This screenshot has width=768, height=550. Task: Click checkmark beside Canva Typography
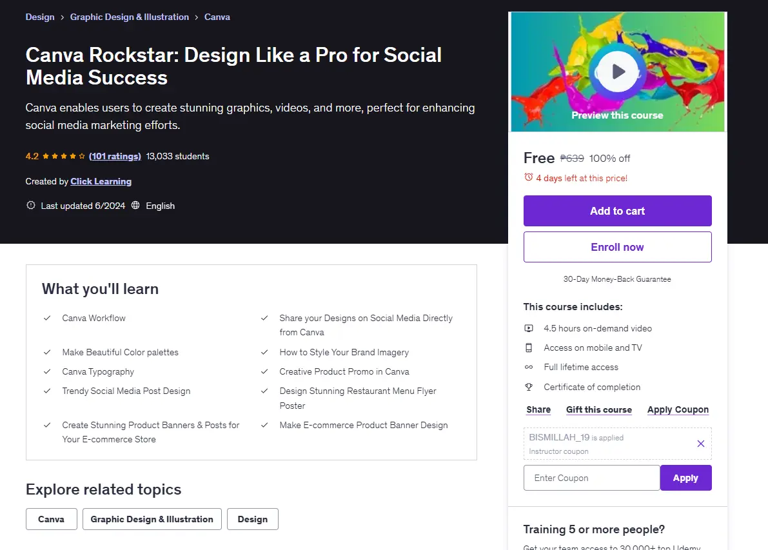(x=47, y=371)
